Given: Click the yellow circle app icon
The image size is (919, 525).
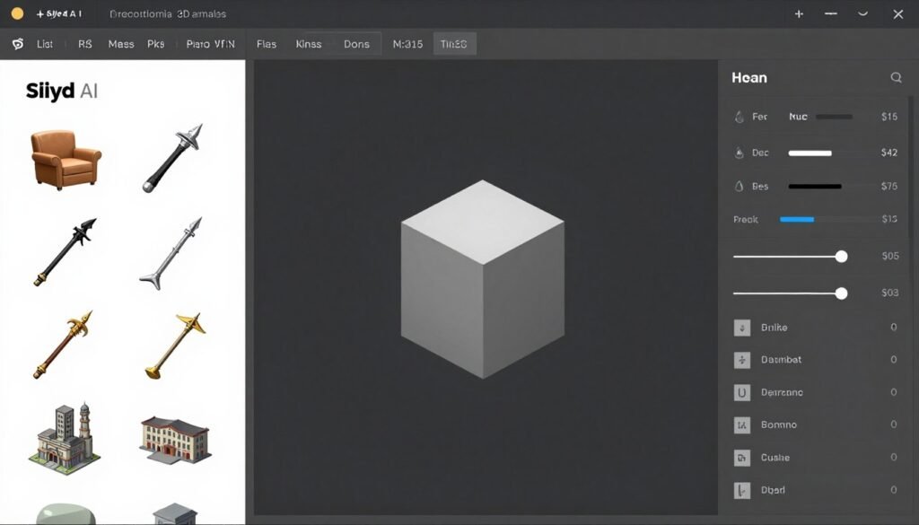Looking at the screenshot, I should (x=18, y=13).
